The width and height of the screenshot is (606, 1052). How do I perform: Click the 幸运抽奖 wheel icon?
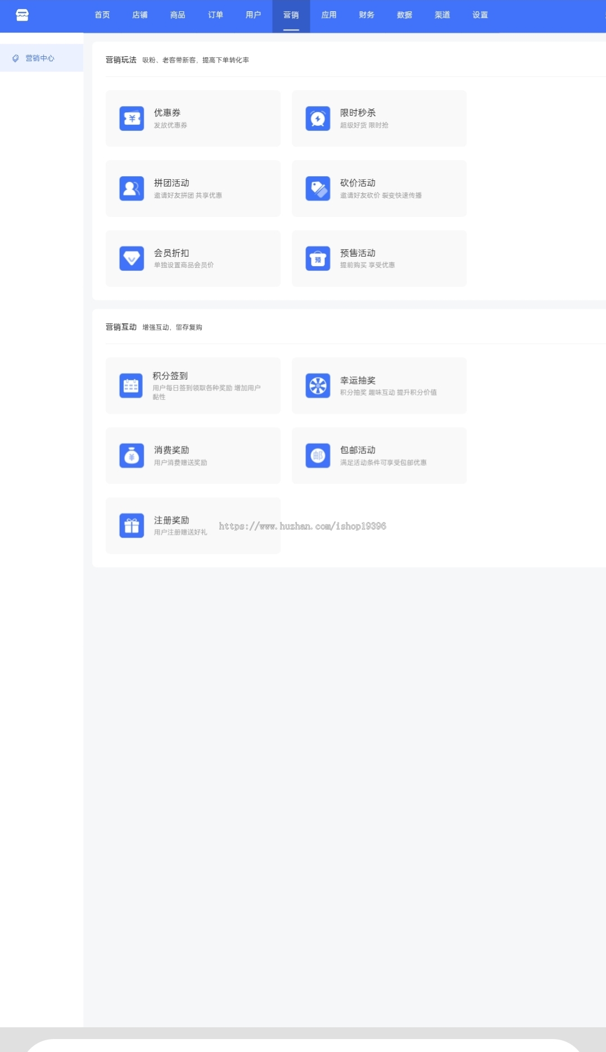point(318,386)
